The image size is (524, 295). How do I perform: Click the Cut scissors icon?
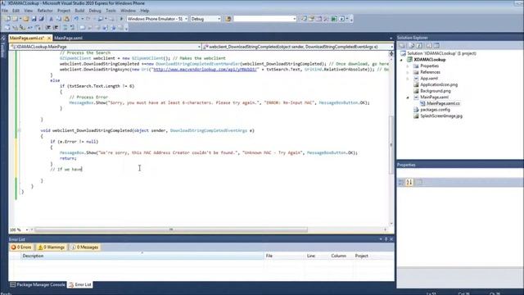[51, 19]
